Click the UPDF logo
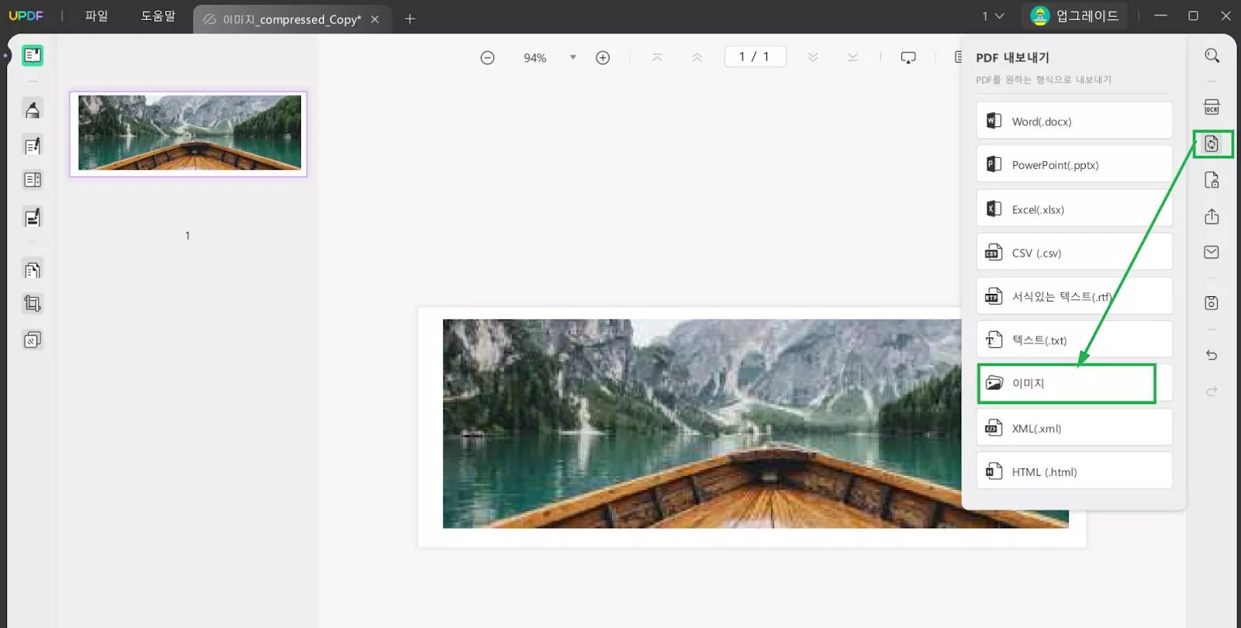The height and width of the screenshot is (628, 1241). (26, 16)
